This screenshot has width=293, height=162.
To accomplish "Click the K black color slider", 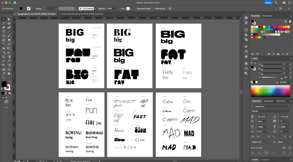I will pyautogui.click(x=272, y=77).
